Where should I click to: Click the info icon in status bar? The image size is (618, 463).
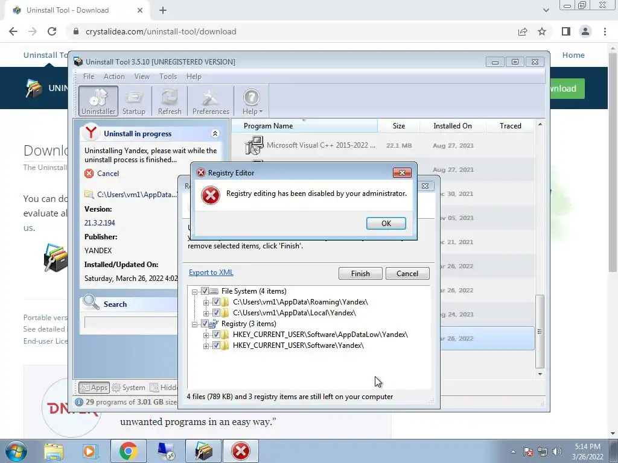79,402
